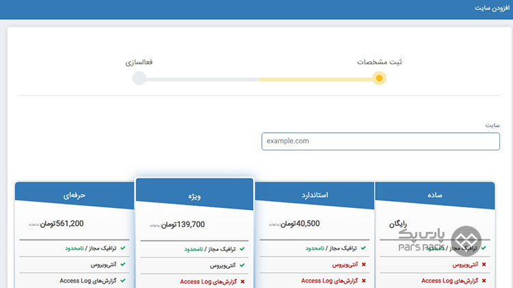Select the ثبت مشخصات step circle
Image resolution: width=513 pixels, height=288 pixels.
pyautogui.click(x=379, y=78)
